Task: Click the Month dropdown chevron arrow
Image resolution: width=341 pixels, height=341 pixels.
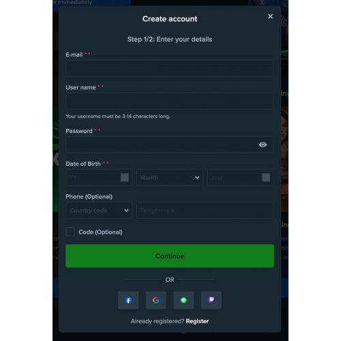Action: (197, 177)
